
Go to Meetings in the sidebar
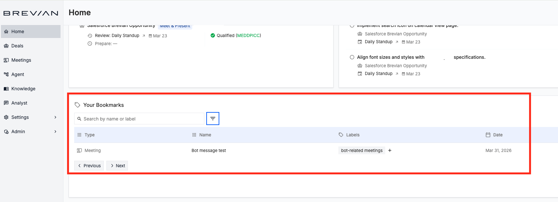pyautogui.click(x=21, y=60)
